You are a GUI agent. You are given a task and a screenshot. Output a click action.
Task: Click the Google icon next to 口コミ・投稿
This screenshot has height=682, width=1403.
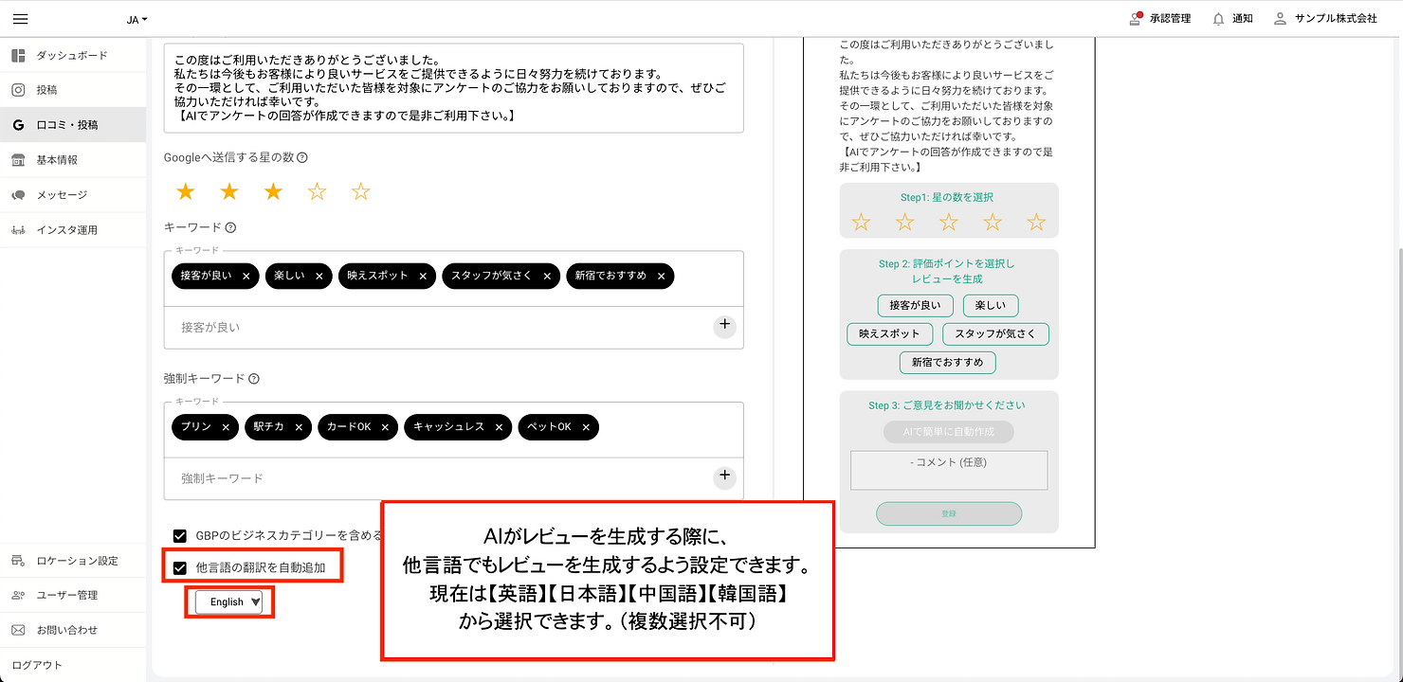[x=18, y=124]
